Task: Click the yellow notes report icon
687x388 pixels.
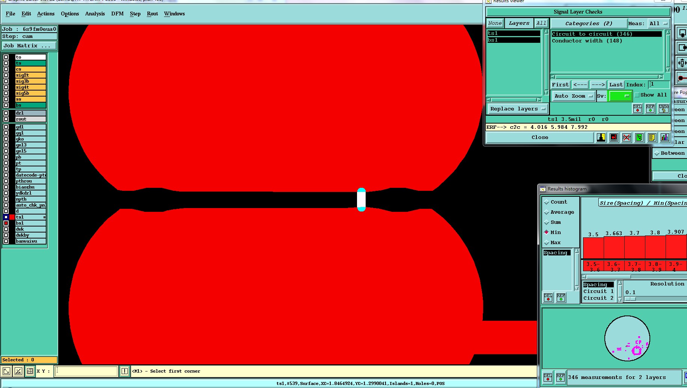Action: coord(652,137)
